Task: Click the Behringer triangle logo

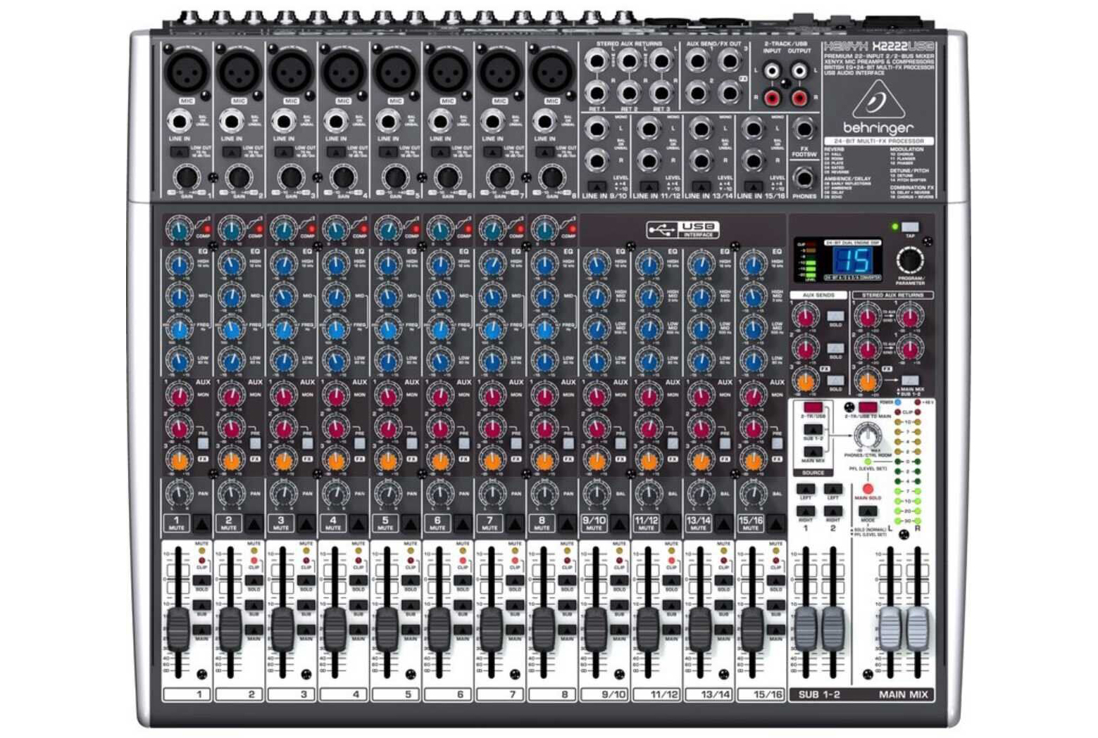Action: pos(878,98)
